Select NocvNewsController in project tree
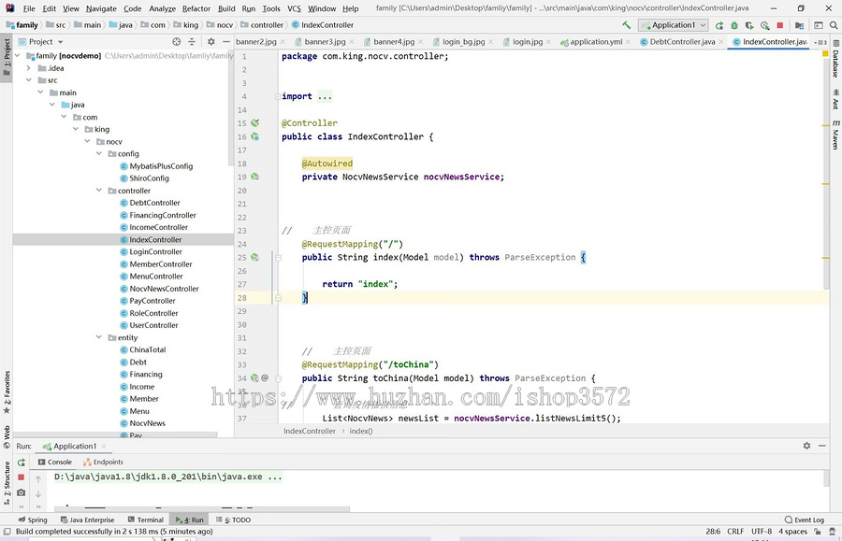842x541 pixels. (x=164, y=289)
